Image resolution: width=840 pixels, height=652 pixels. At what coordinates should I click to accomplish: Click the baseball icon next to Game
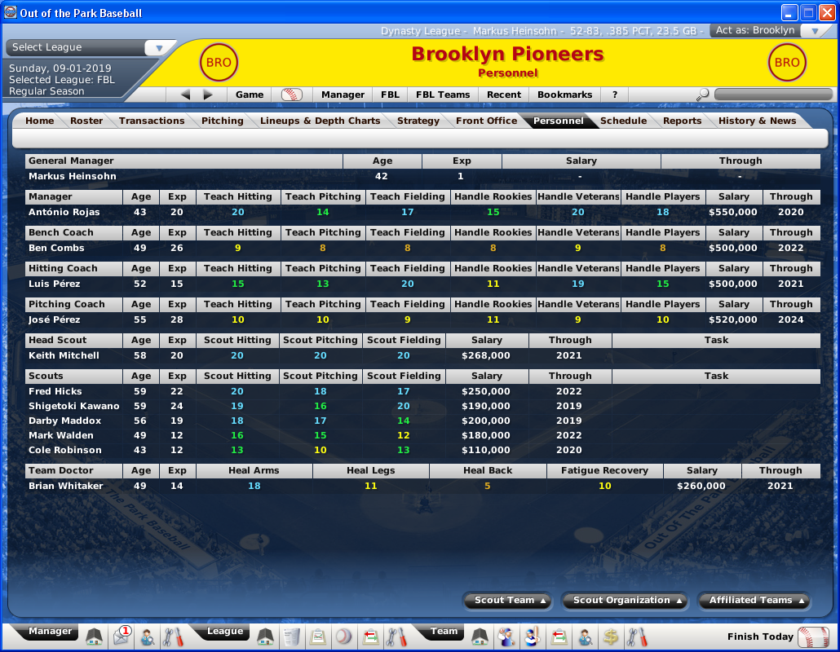point(291,95)
